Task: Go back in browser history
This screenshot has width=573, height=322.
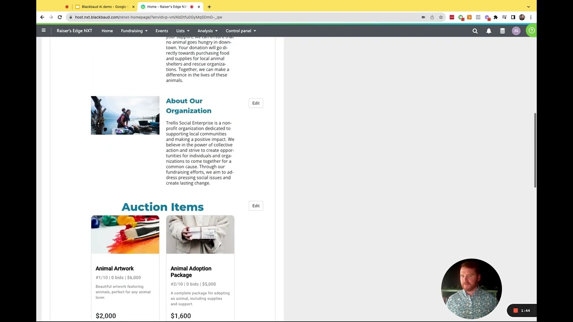Action: tap(42, 17)
